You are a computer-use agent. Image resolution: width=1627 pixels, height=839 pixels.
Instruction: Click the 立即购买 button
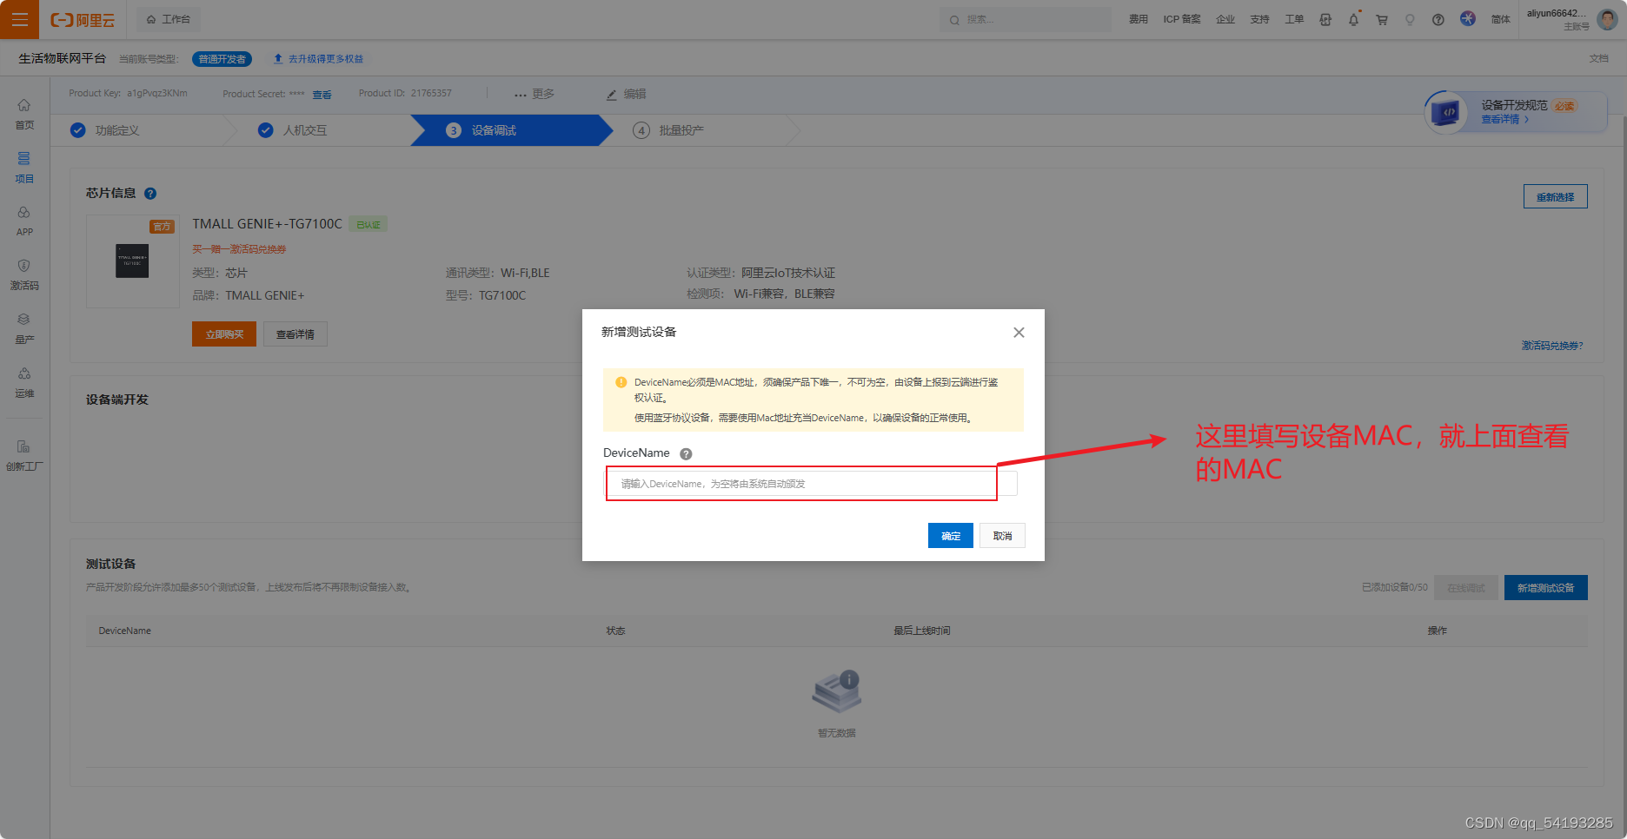pos(224,334)
